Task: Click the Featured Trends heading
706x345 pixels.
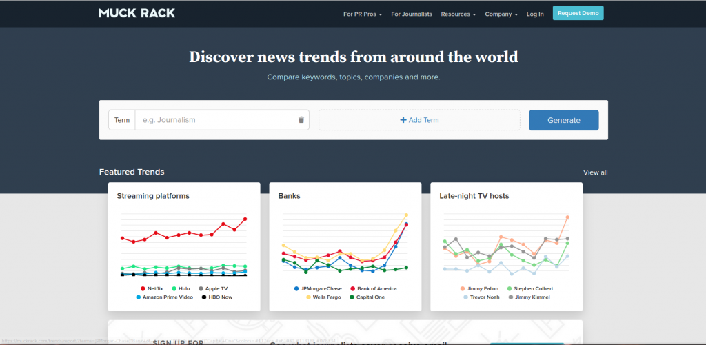Action: [132, 172]
